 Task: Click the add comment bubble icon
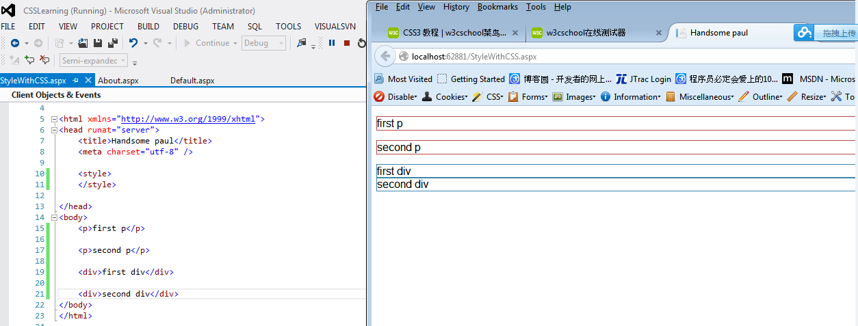[x=29, y=60]
